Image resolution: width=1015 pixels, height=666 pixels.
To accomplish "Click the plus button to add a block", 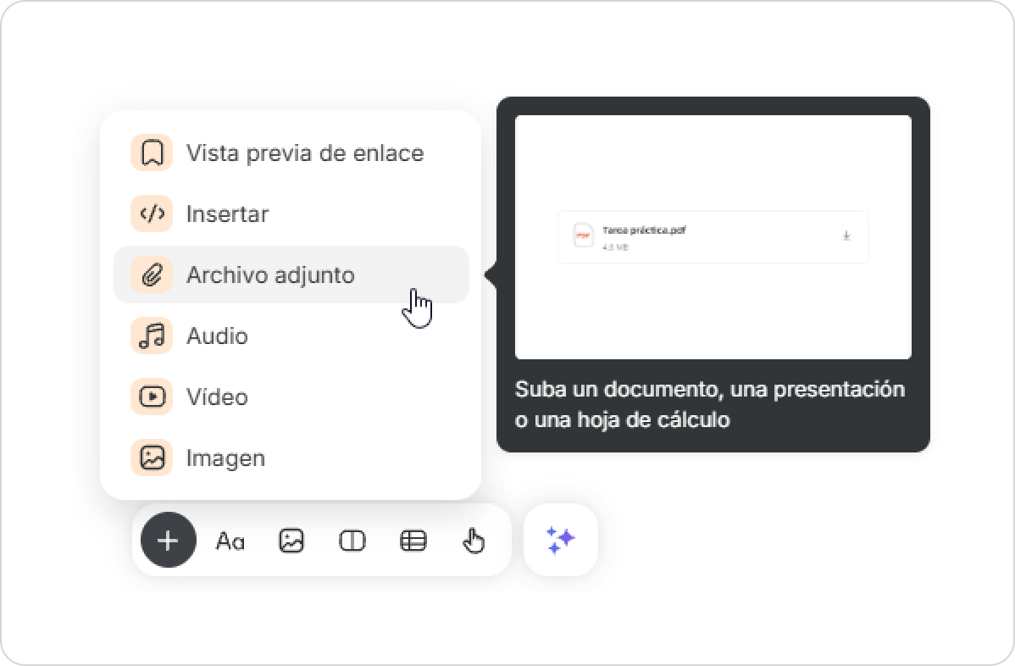I will [x=168, y=540].
